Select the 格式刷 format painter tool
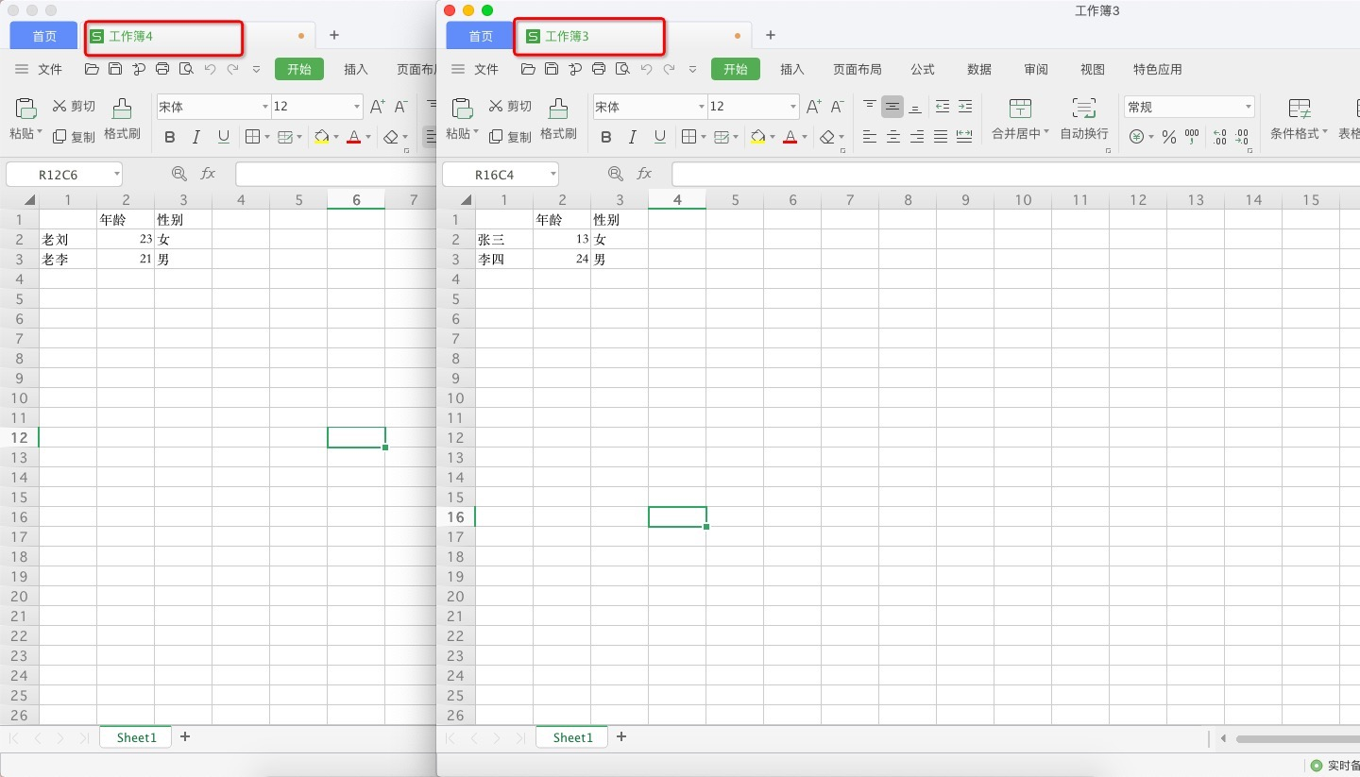Viewport: 1360px width, 777px height. tap(558, 119)
